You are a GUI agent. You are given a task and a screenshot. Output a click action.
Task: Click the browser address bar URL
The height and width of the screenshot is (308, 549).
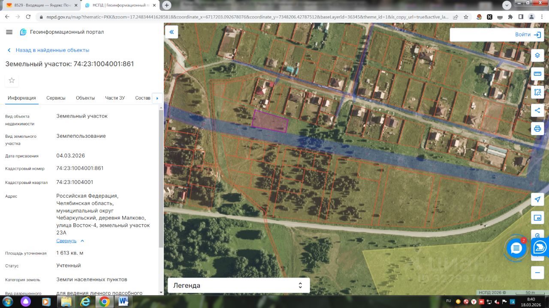[247, 17]
